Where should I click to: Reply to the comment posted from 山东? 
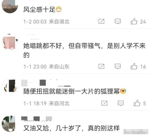click(x=118, y=66)
